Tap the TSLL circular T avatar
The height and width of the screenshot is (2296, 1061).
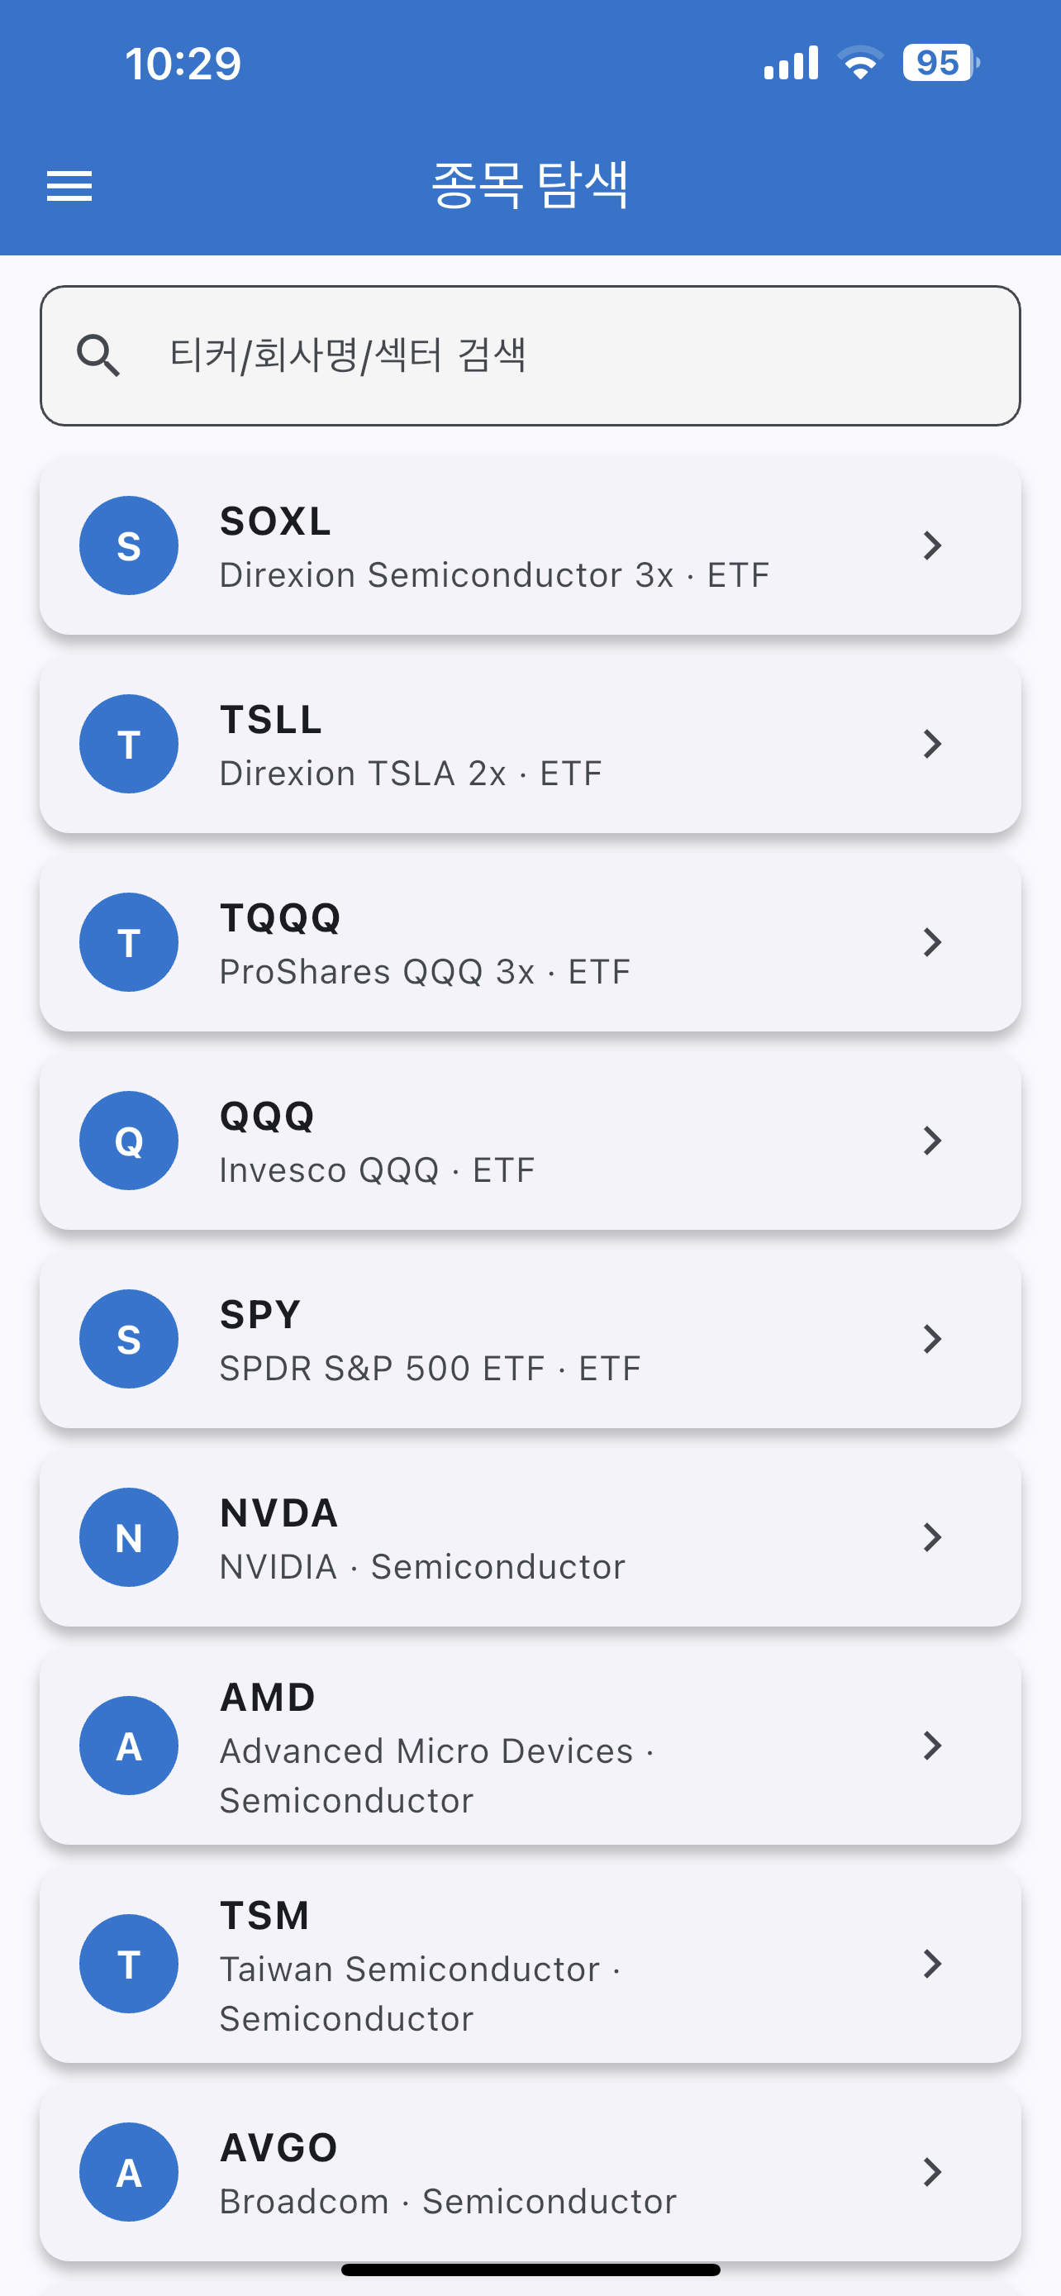click(129, 744)
